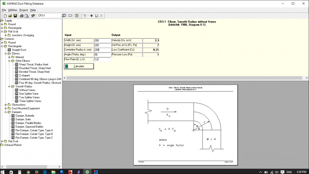Screen dimensions: 309x174
Task: Expand the Obstructions folder
Action: point(6,105)
